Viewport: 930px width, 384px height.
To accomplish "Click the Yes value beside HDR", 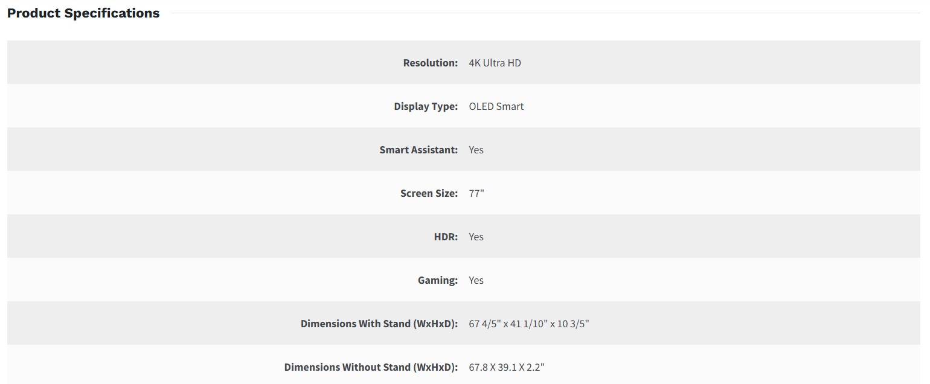I will pos(476,237).
